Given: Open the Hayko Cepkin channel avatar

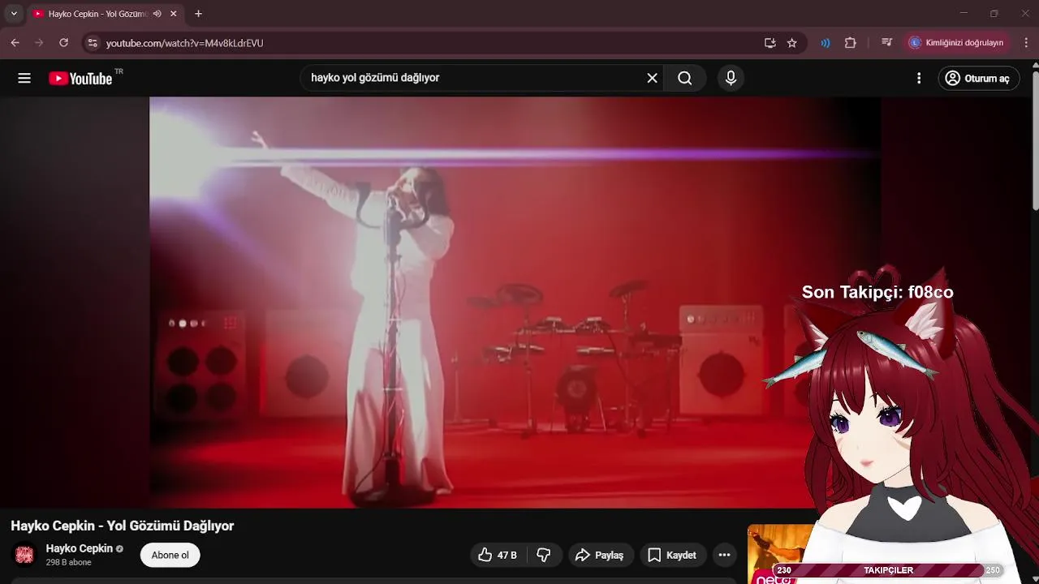Looking at the screenshot, I should tap(24, 555).
